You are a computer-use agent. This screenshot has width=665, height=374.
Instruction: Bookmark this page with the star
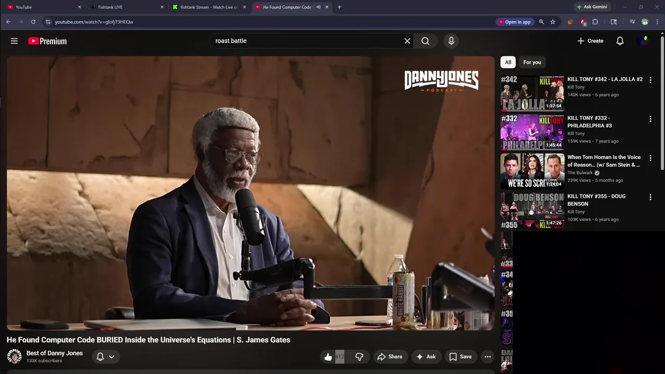(553, 22)
